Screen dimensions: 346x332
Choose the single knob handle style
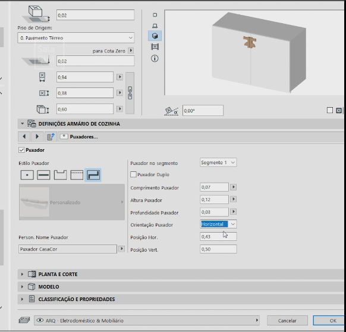click(x=27, y=175)
